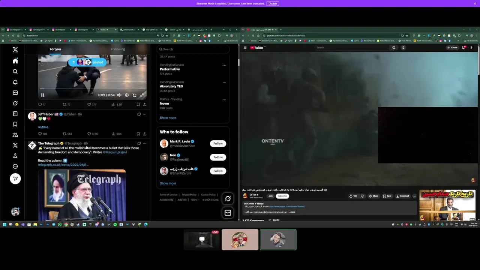The image size is (480, 270).
Task: Open floating Grok button bottom right
Action: click(228, 199)
